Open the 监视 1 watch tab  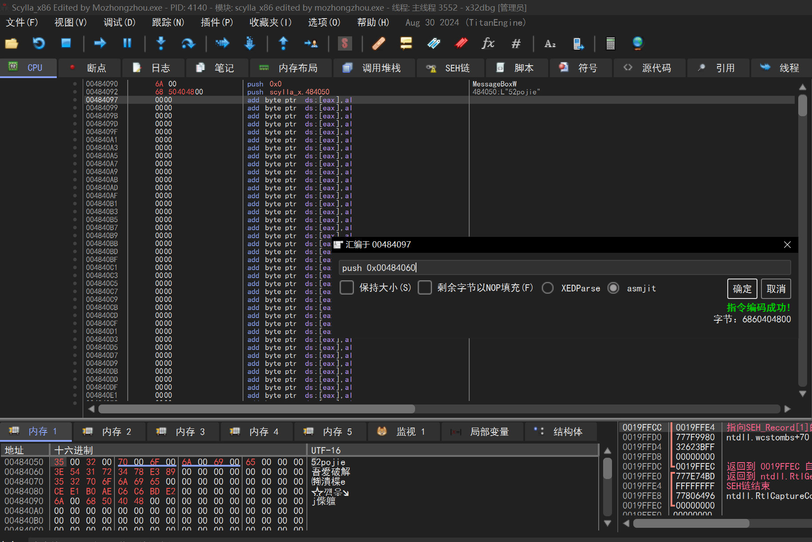[x=404, y=432]
